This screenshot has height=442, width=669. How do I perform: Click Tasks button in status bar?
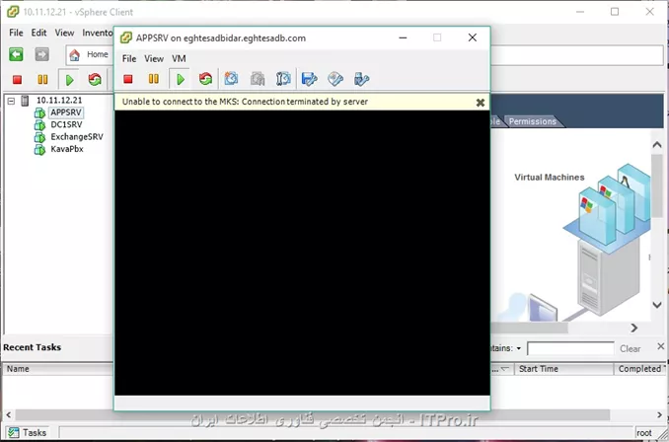[x=27, y=432]
